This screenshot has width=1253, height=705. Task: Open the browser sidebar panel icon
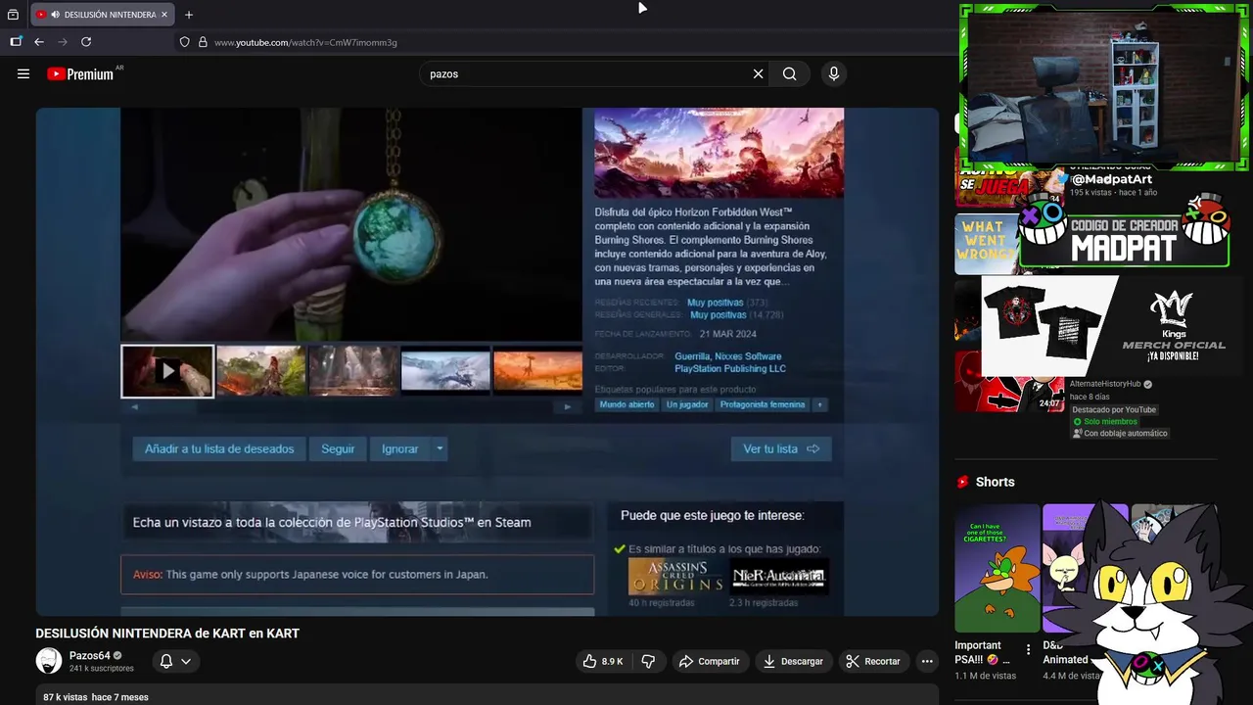[x=16, y=42]
